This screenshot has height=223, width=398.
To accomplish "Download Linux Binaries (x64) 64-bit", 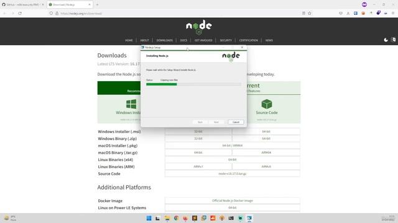I will 232,160.
